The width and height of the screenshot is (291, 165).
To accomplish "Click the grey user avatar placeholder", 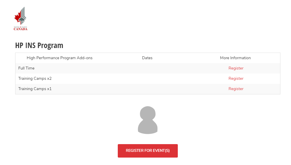I will pos(148,120).
